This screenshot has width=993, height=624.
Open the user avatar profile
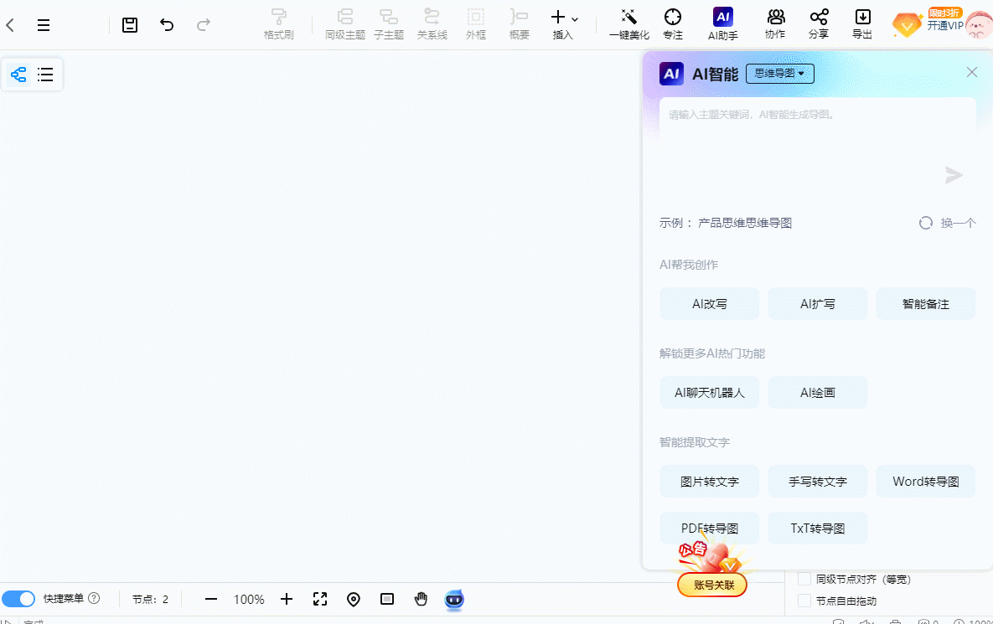979,25
